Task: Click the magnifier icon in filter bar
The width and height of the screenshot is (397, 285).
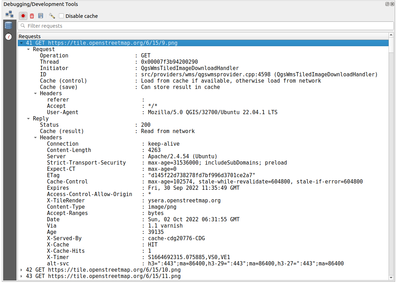Action: pos(23,26)
